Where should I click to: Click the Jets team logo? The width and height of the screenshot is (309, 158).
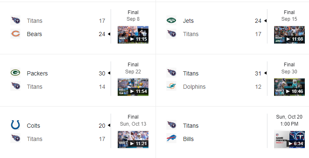click(171, 20)
